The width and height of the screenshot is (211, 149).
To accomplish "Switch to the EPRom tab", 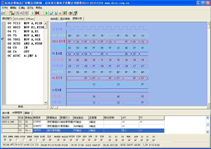I will [x=30, y=19].
